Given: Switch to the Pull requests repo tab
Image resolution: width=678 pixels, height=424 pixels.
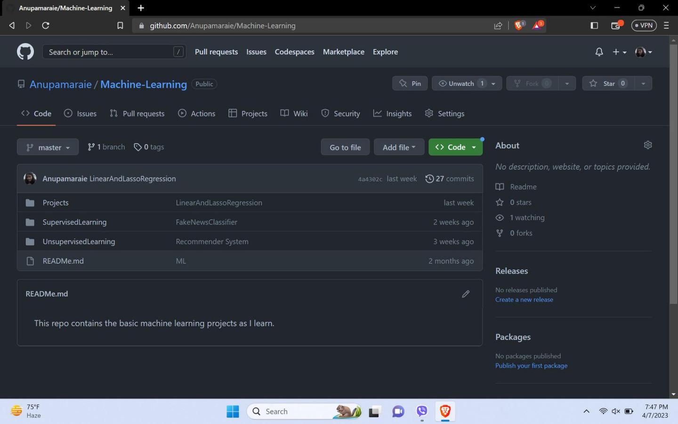Looking at the screenshot, I should [137, 114].
